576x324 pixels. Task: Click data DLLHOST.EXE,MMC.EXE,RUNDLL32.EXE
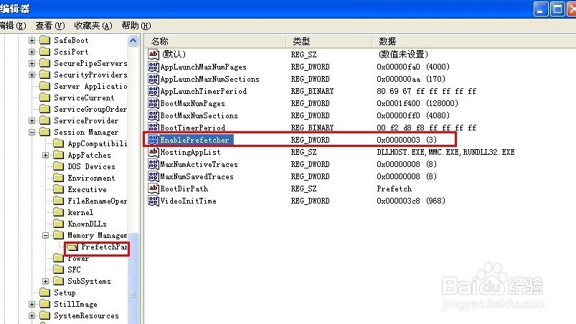[x=445, y=152]
